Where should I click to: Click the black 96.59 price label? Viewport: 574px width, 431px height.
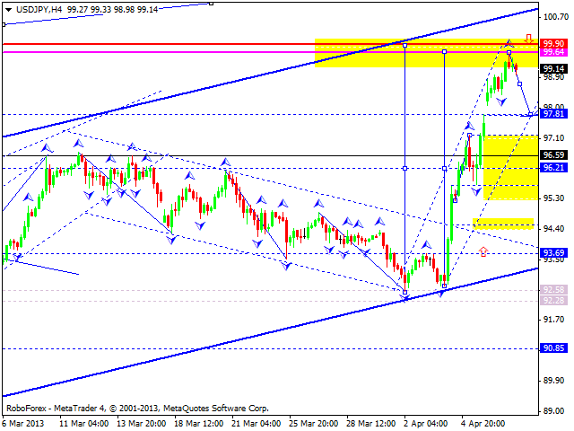point(553,155)
